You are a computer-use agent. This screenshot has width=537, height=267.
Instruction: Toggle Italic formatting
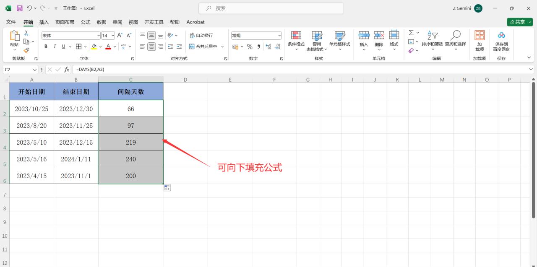55,47
